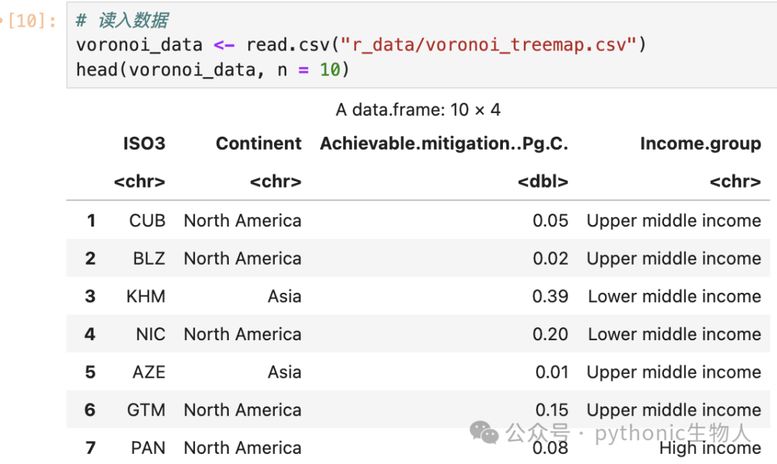Click the <dbl> type label
Viewport: 777px width, 464px height.
click(543, 181)
